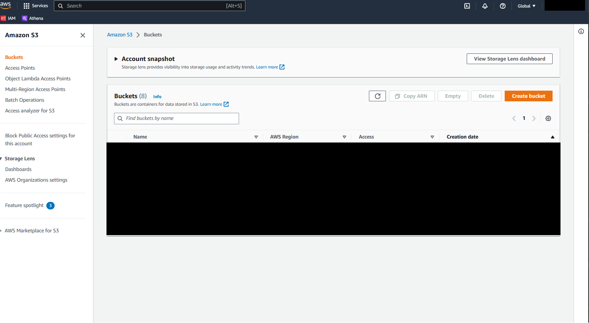Viewport: 589px width, 323px height.
Task: Click the Empty button
Action: (453, 96)
